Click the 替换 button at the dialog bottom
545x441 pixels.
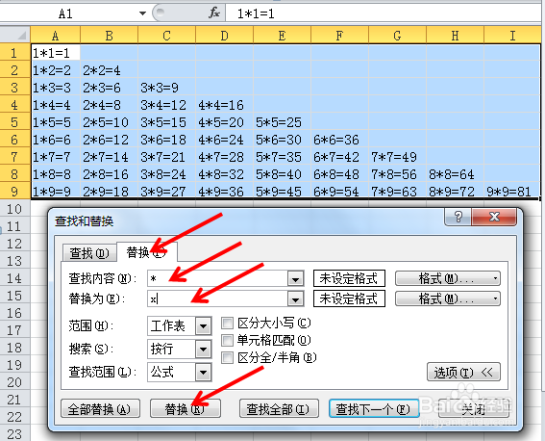[186, 408]
